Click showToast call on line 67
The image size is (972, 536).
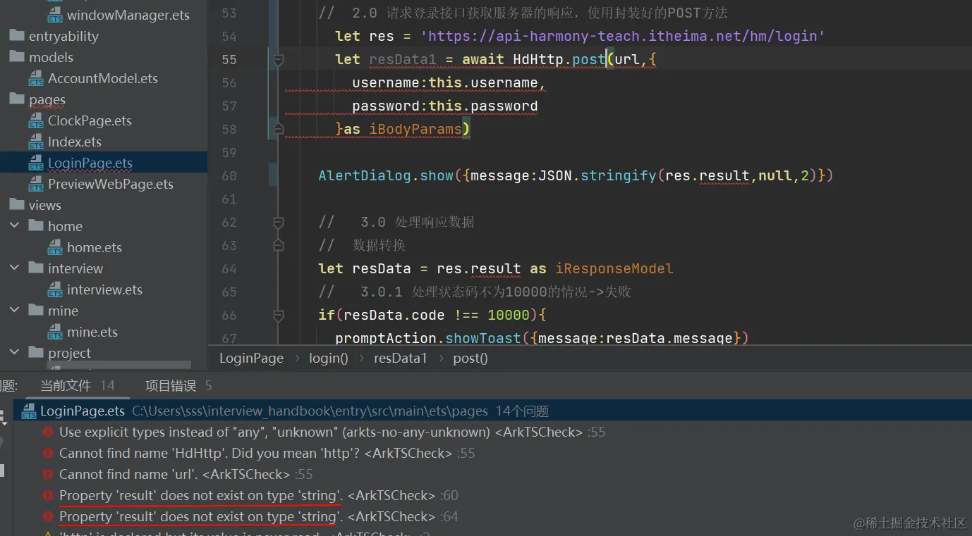click(x=483, y=338)
